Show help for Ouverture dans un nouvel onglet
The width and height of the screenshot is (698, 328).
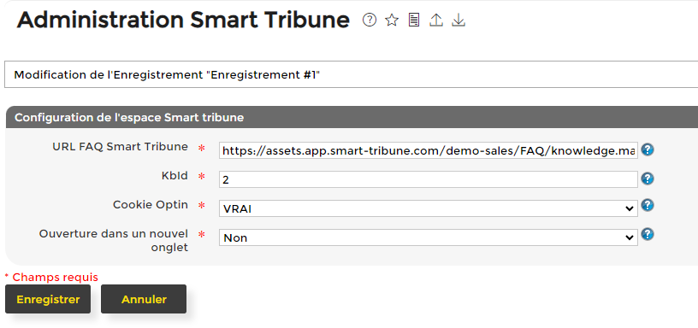point(648,234)
